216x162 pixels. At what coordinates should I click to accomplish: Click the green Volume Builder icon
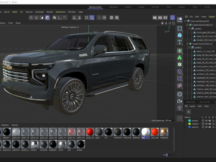[180, 64]
